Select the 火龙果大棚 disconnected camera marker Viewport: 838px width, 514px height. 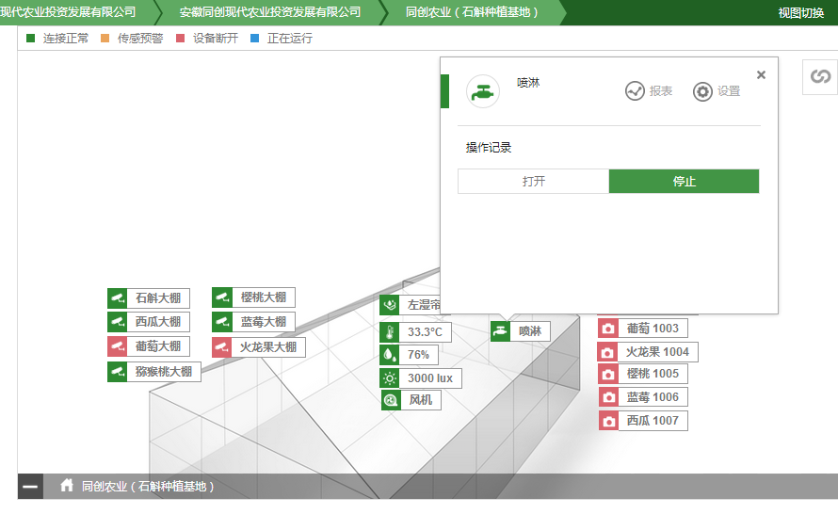(222, 347)
